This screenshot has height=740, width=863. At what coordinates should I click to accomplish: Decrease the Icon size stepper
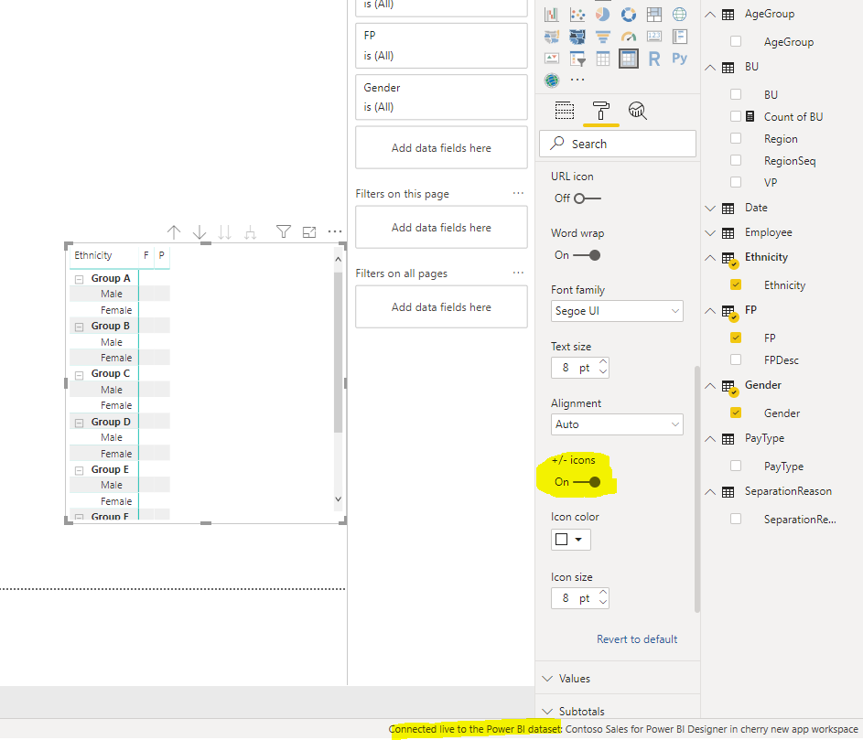[x=603, y=603]
